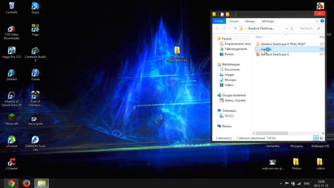
Task: Open the Accueil ribbon tab
Action: coord(234,21)
